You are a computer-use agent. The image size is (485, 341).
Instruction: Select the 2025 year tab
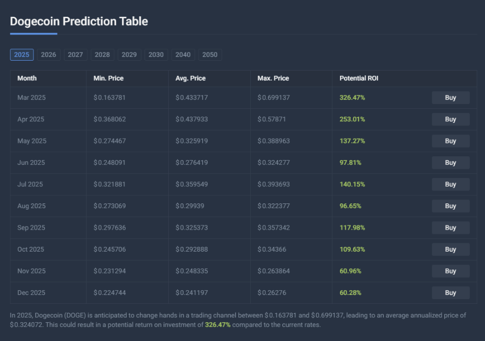pyautogui.click(x=21, y=54)
